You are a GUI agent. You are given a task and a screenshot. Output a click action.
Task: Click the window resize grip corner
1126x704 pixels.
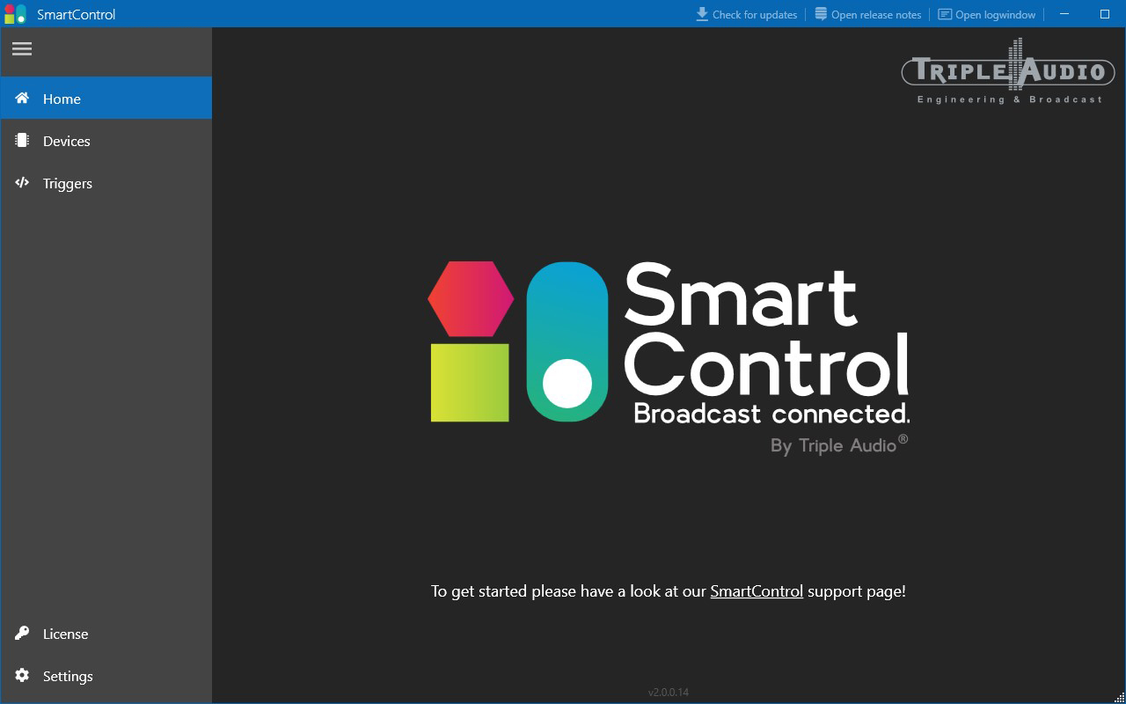click(x=1119, y=697)
